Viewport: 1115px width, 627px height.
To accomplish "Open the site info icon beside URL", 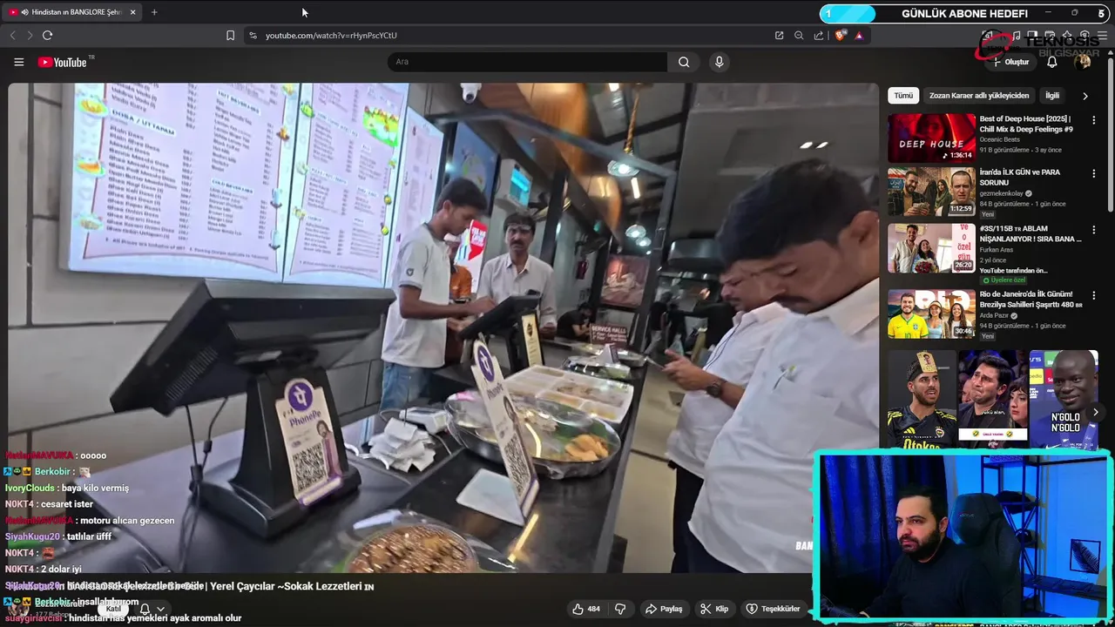I will (253, 35).
